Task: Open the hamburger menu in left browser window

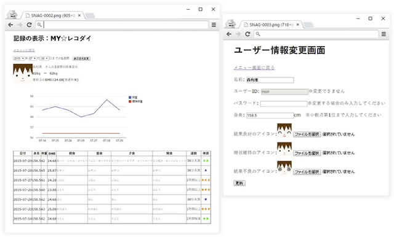Action: [214, 25]
